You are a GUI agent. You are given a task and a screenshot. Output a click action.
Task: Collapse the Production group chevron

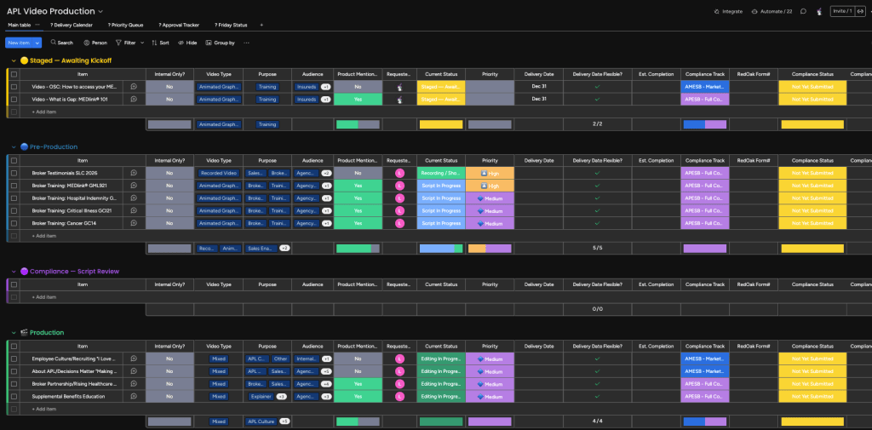click(x=14, y=333)
